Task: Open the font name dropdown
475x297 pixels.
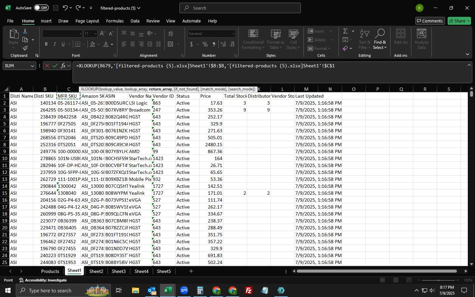Action: point(80,34)
